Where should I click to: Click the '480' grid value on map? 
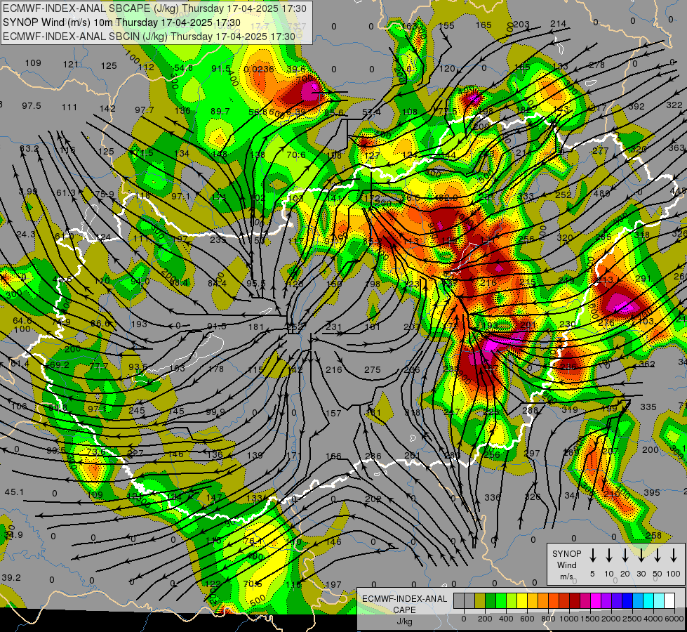(x=601, y=193)
